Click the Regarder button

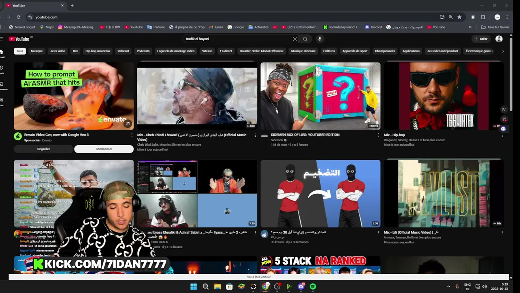point(43,149)
